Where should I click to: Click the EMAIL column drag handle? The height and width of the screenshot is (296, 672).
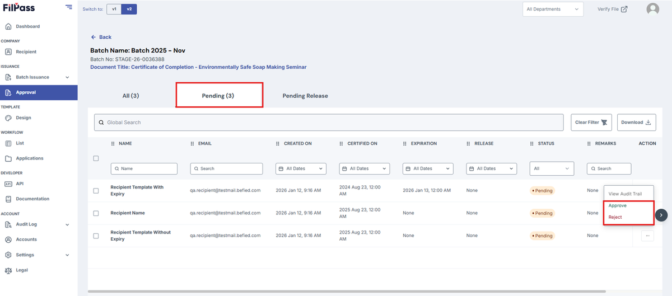(x=192, y=144)
